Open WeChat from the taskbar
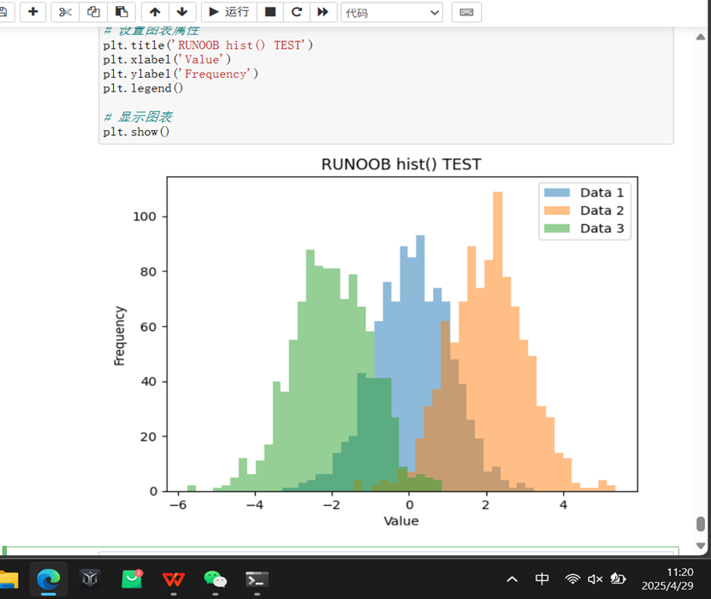This screenshot has width=711, height=599. tap(216, 579)
